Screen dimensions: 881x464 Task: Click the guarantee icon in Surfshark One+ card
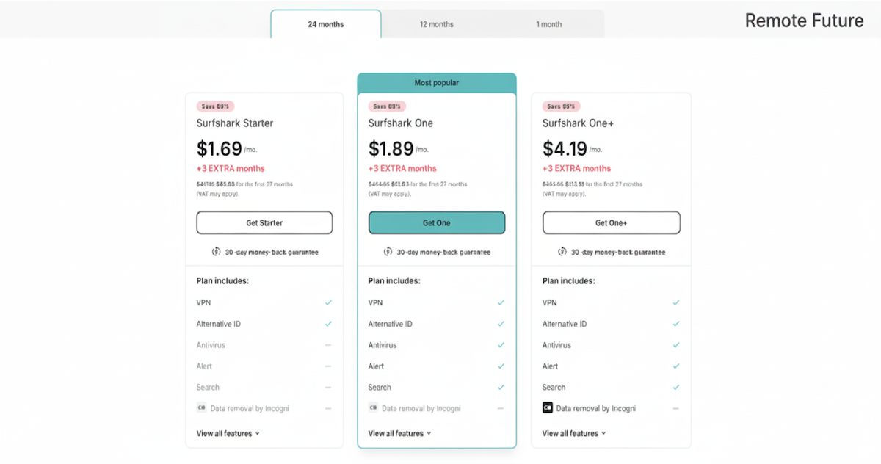[562, 251]
